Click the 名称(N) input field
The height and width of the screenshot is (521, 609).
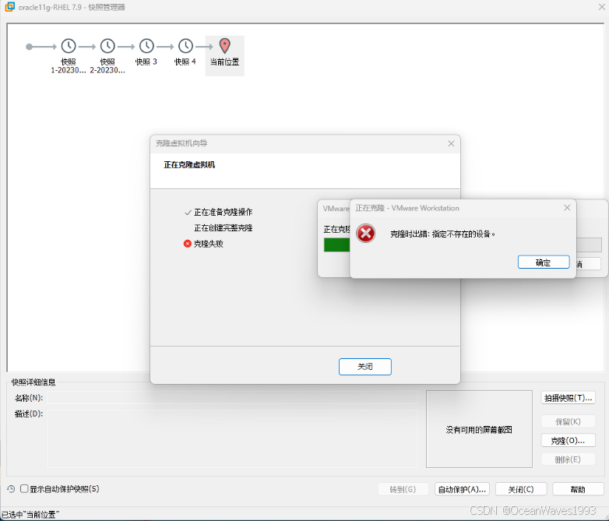click(x=232, y=398)
